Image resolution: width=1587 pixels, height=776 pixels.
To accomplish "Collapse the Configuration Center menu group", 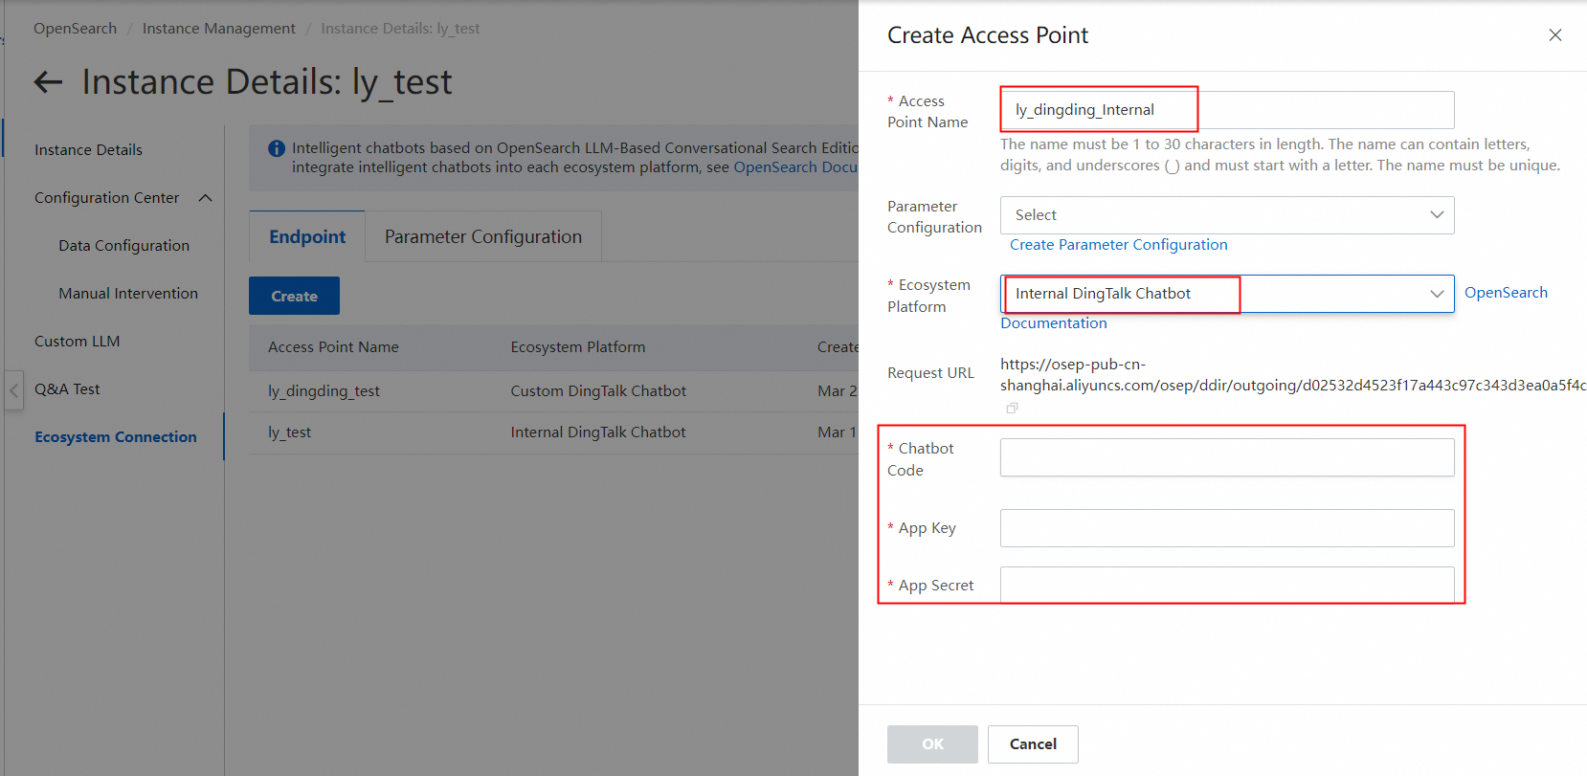I will coord(205,198).
